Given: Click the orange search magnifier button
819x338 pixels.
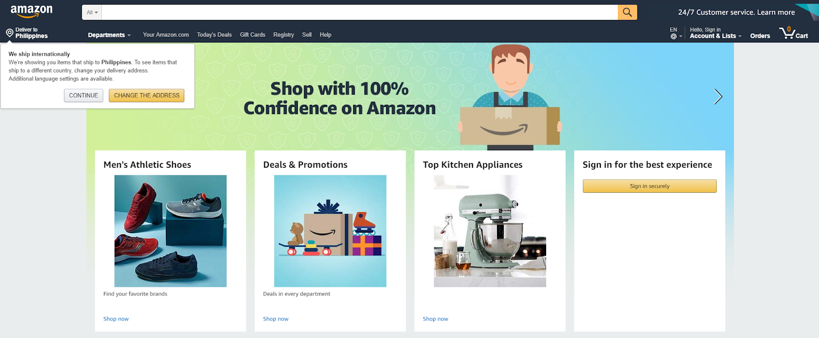Looking at the screenshot, I should click(627, 12).
